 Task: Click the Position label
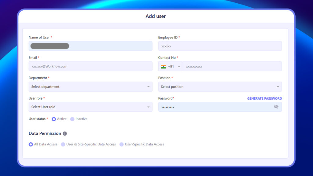coord(164,78)
